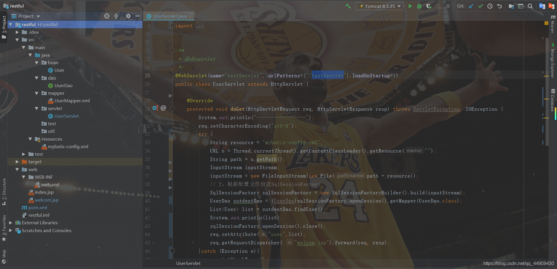Select restful.iml file
Screen dimensions: 557x269
(x=39, y=215)
